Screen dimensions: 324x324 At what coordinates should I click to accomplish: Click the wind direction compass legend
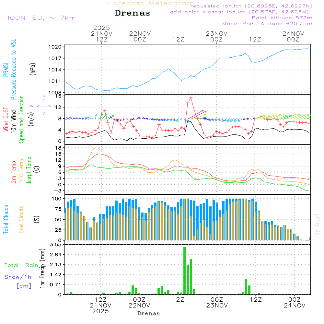44,106
